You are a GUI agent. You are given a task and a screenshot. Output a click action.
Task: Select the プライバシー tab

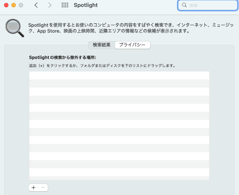click(x=132, y=45)
